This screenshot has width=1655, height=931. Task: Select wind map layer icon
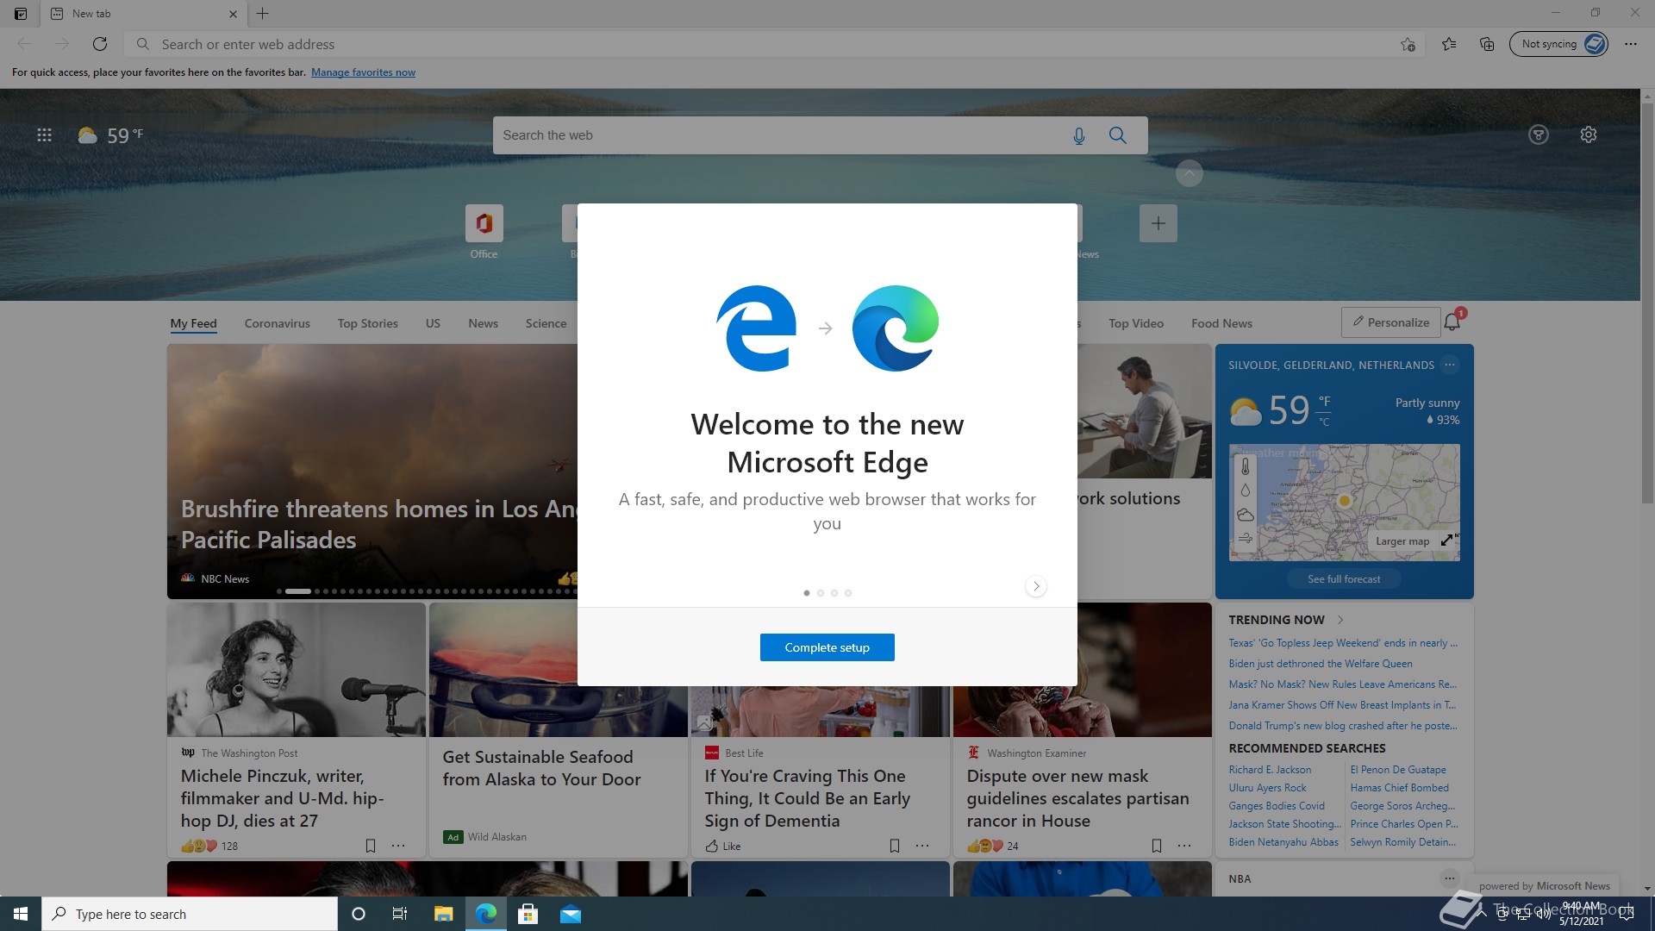1245,538
